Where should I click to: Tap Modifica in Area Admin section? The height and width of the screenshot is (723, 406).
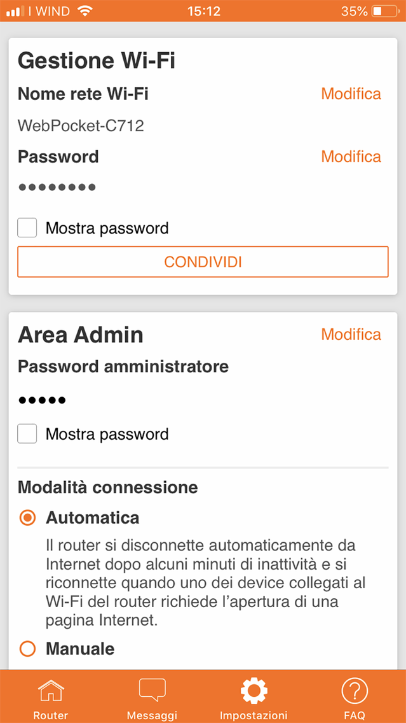tap(351, 334)
